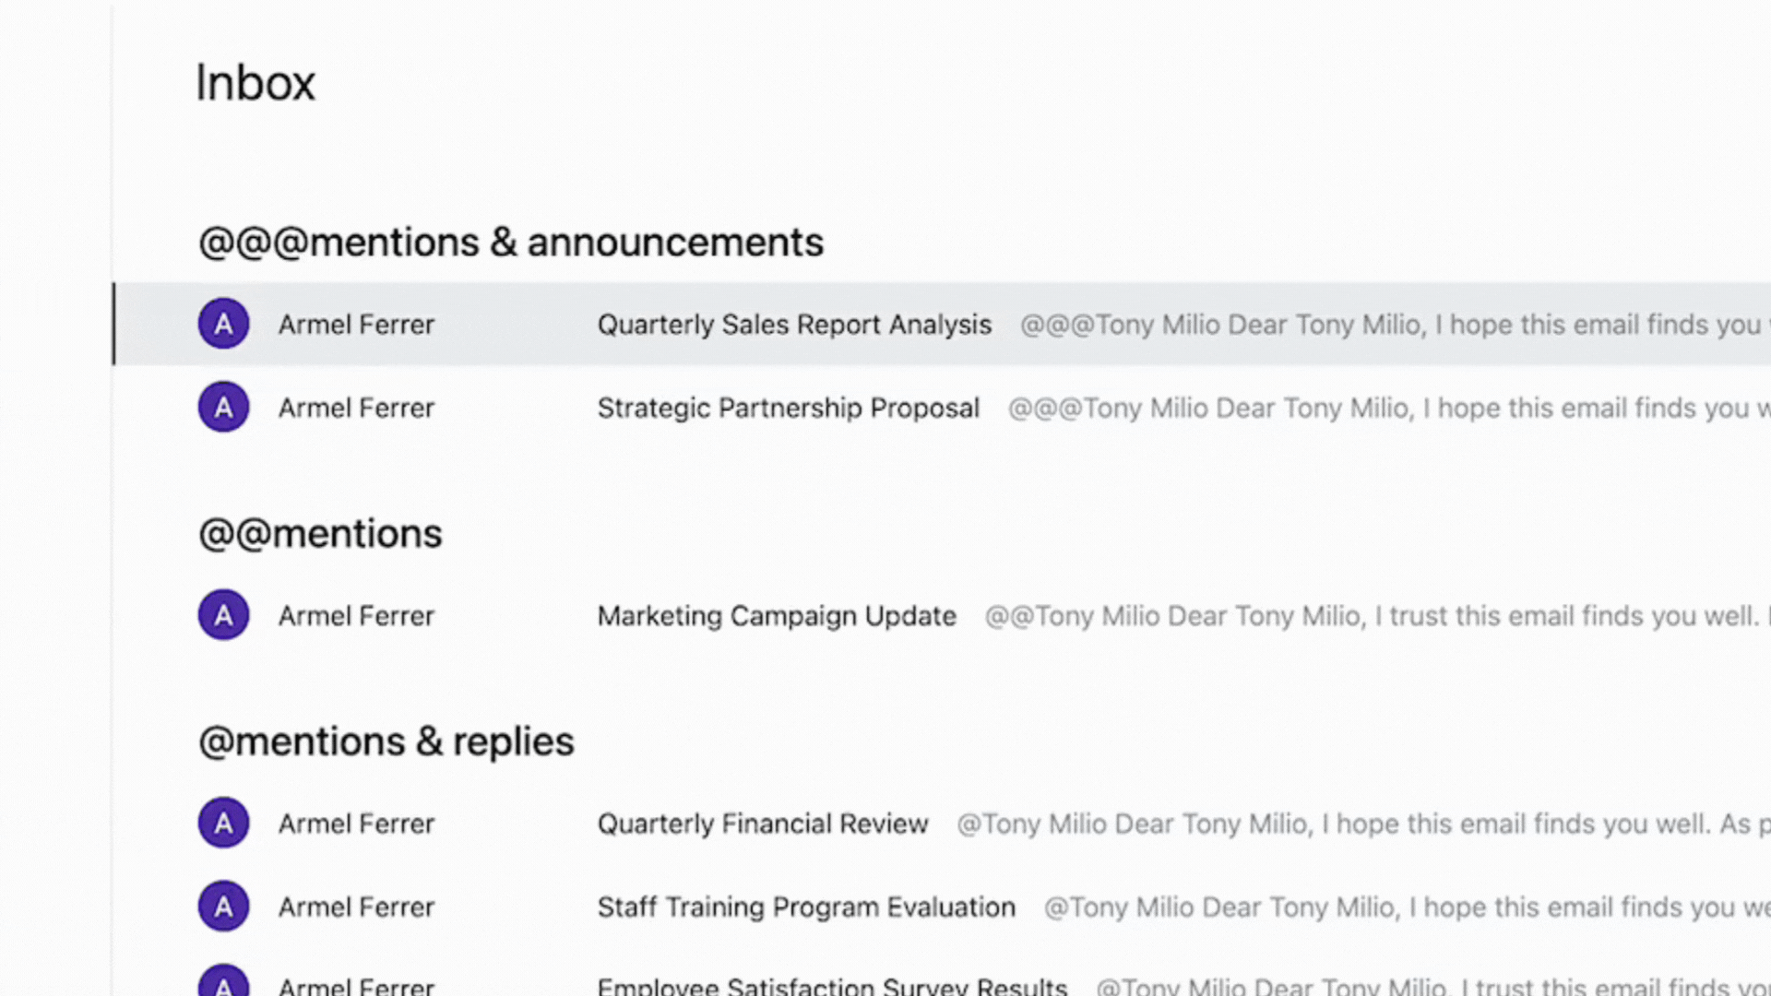The width and height of the screenshot is (1771, 996).
Task: Select the '@mentions & replies' section header
Action: point(386,742)
